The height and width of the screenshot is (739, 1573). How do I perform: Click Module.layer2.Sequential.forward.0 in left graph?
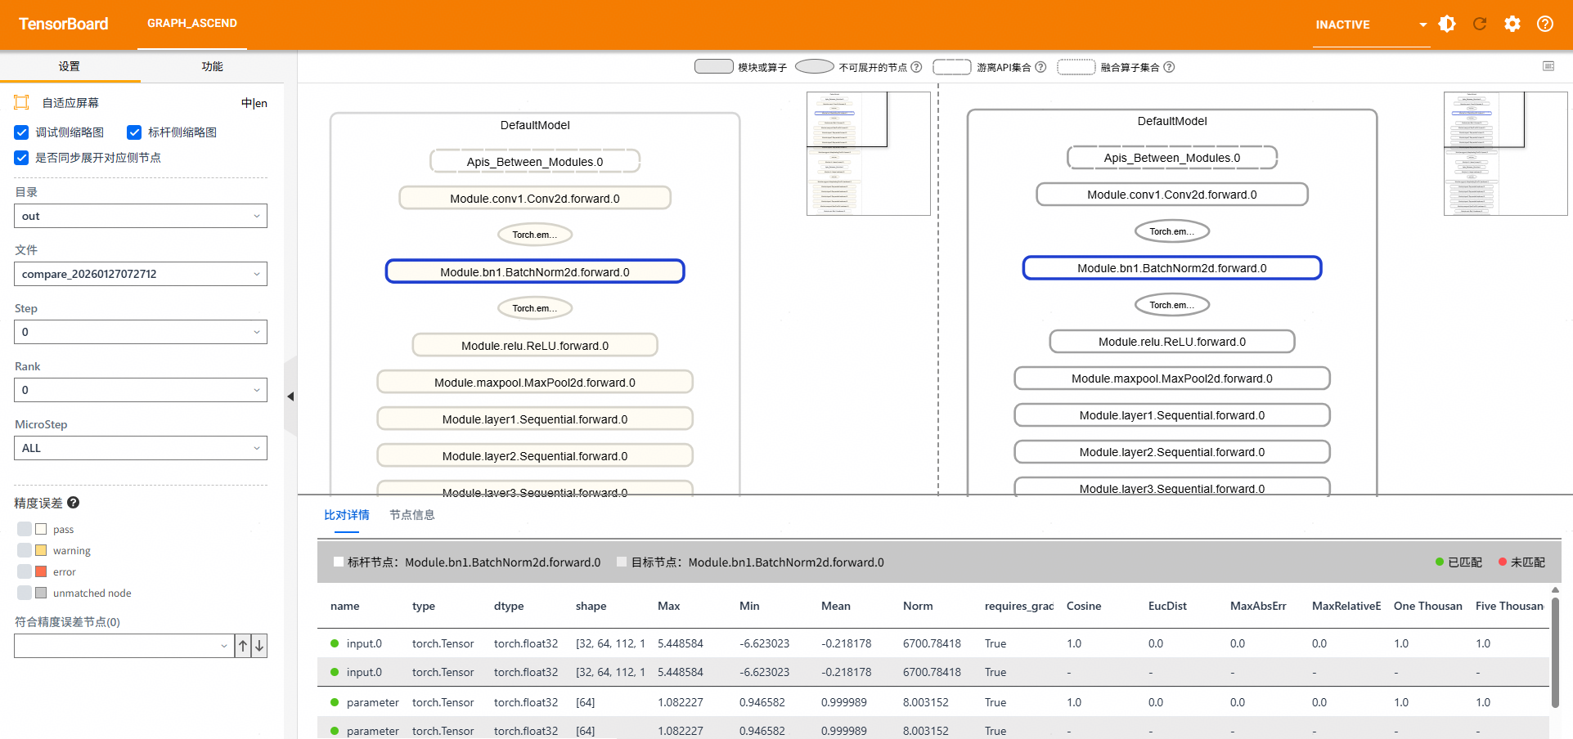tap(535, 456)
